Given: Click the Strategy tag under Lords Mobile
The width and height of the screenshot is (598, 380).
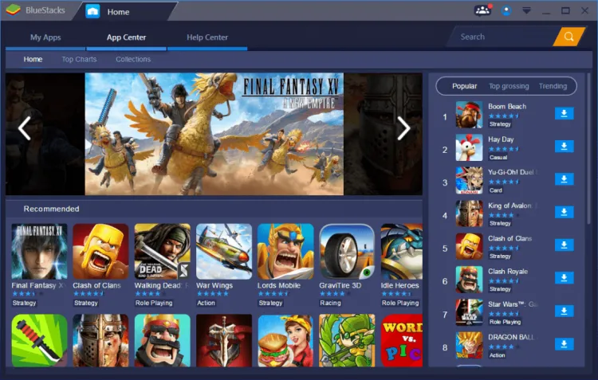Looking at the screenshot, I should point(270,303).
